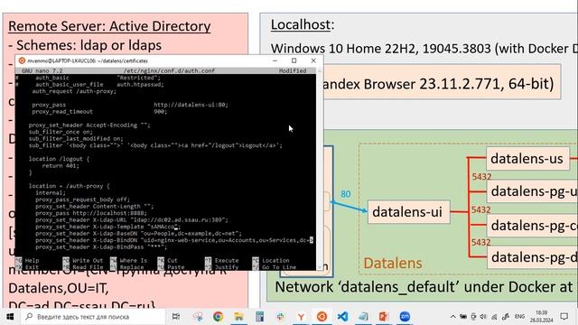
Task: Click the X-Ldap-URL header line
Action: [x=132, y=220]
